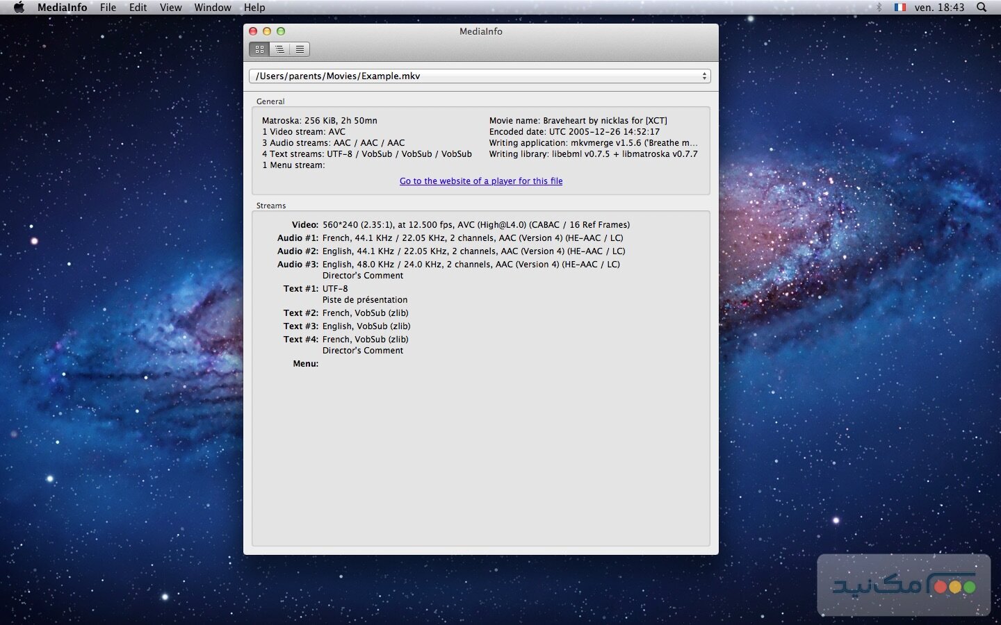Click the yellow minimize window button

[x=267, y=31]
